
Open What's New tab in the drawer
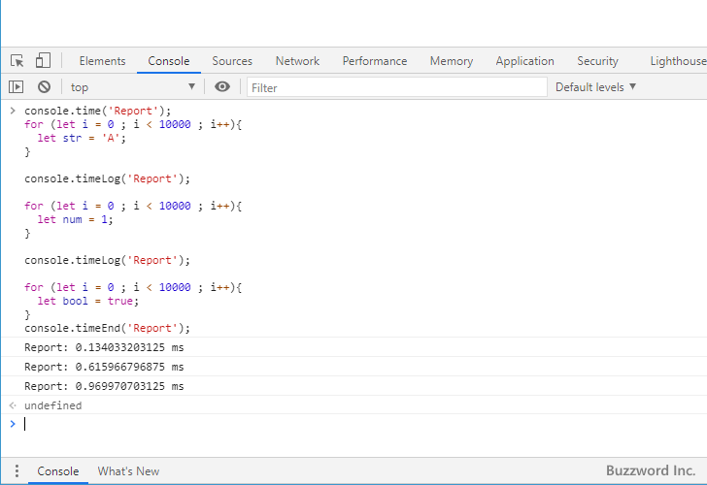[x=128, y=471]
